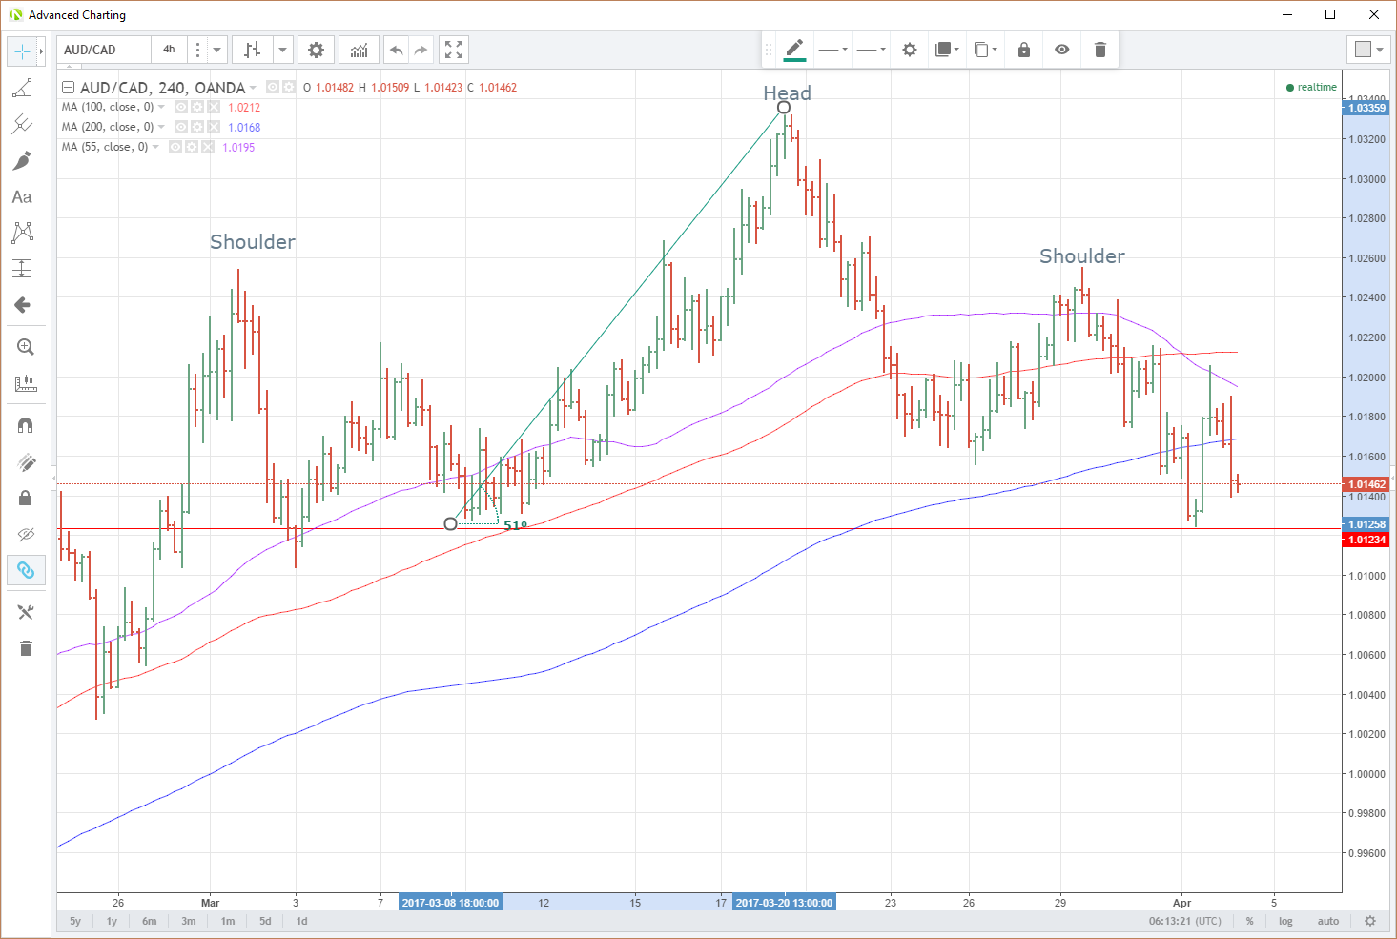1397x939 pixels.
Task: Enter fullscreen chart mode
Action: (454, 50)
